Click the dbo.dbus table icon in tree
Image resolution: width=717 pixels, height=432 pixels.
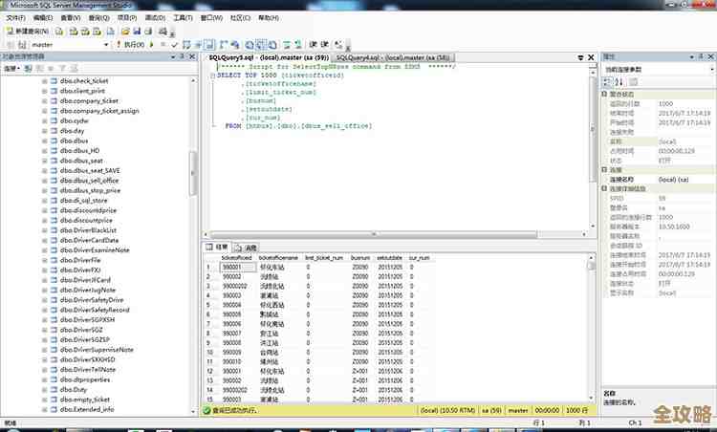coord(54,140)
